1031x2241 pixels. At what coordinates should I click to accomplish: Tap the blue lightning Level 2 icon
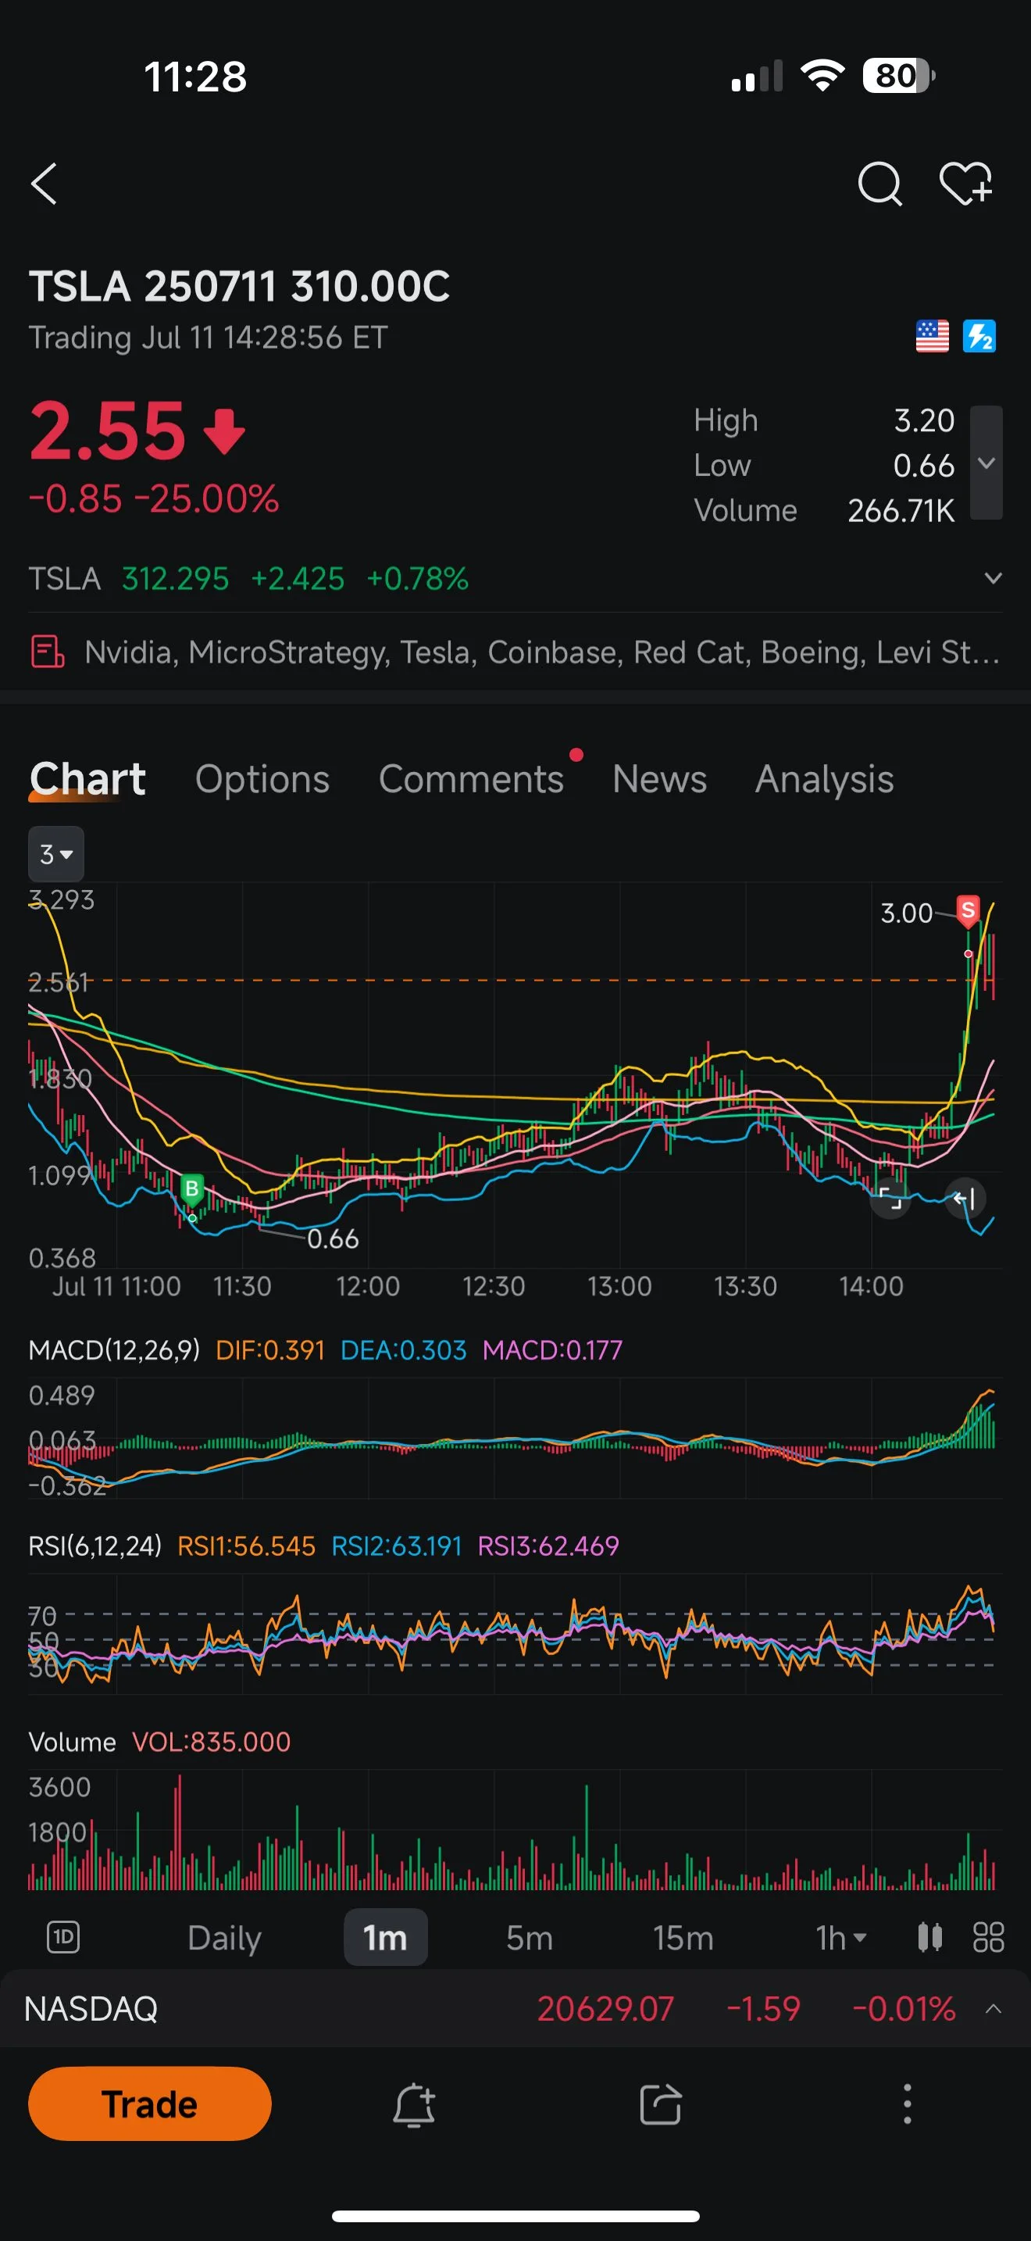pos(979,336)
